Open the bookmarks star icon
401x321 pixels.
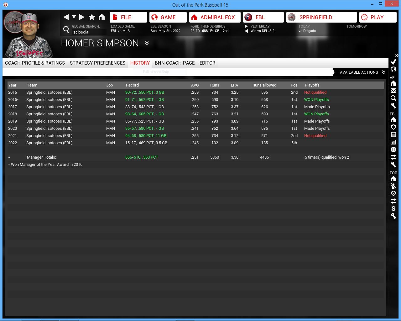click(x=92, y=17)
